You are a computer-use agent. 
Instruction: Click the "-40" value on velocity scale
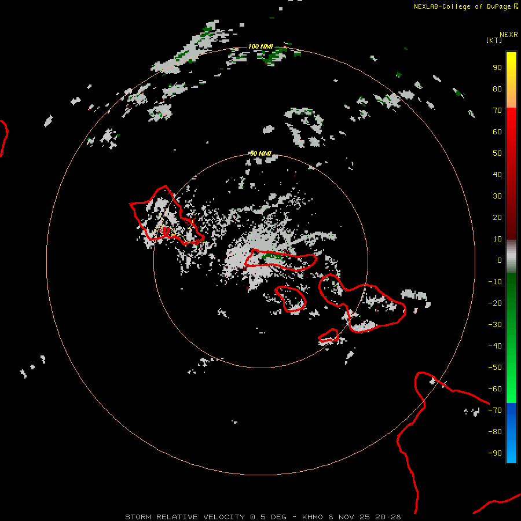click(495, 346)
